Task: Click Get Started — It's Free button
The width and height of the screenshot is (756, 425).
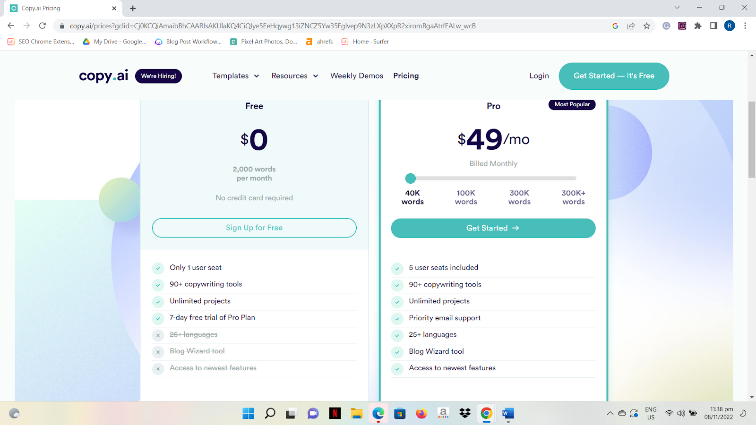Action: pos(614,76)
